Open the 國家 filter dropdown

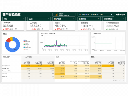[x=14, y=19]
